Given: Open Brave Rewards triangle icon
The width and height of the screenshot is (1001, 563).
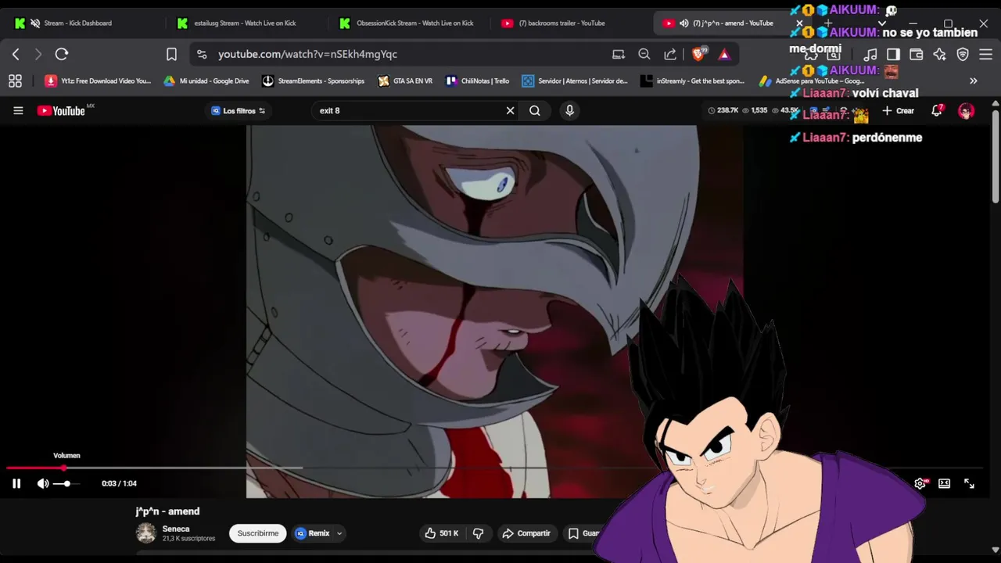Looking at the screenshot, I should coord(724,54).
